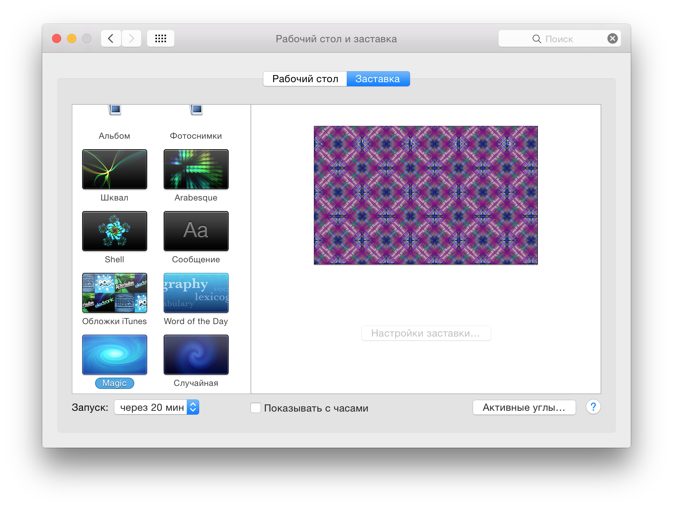
Task: Click the screensaver preview image
Action: (x=426, y=195)
